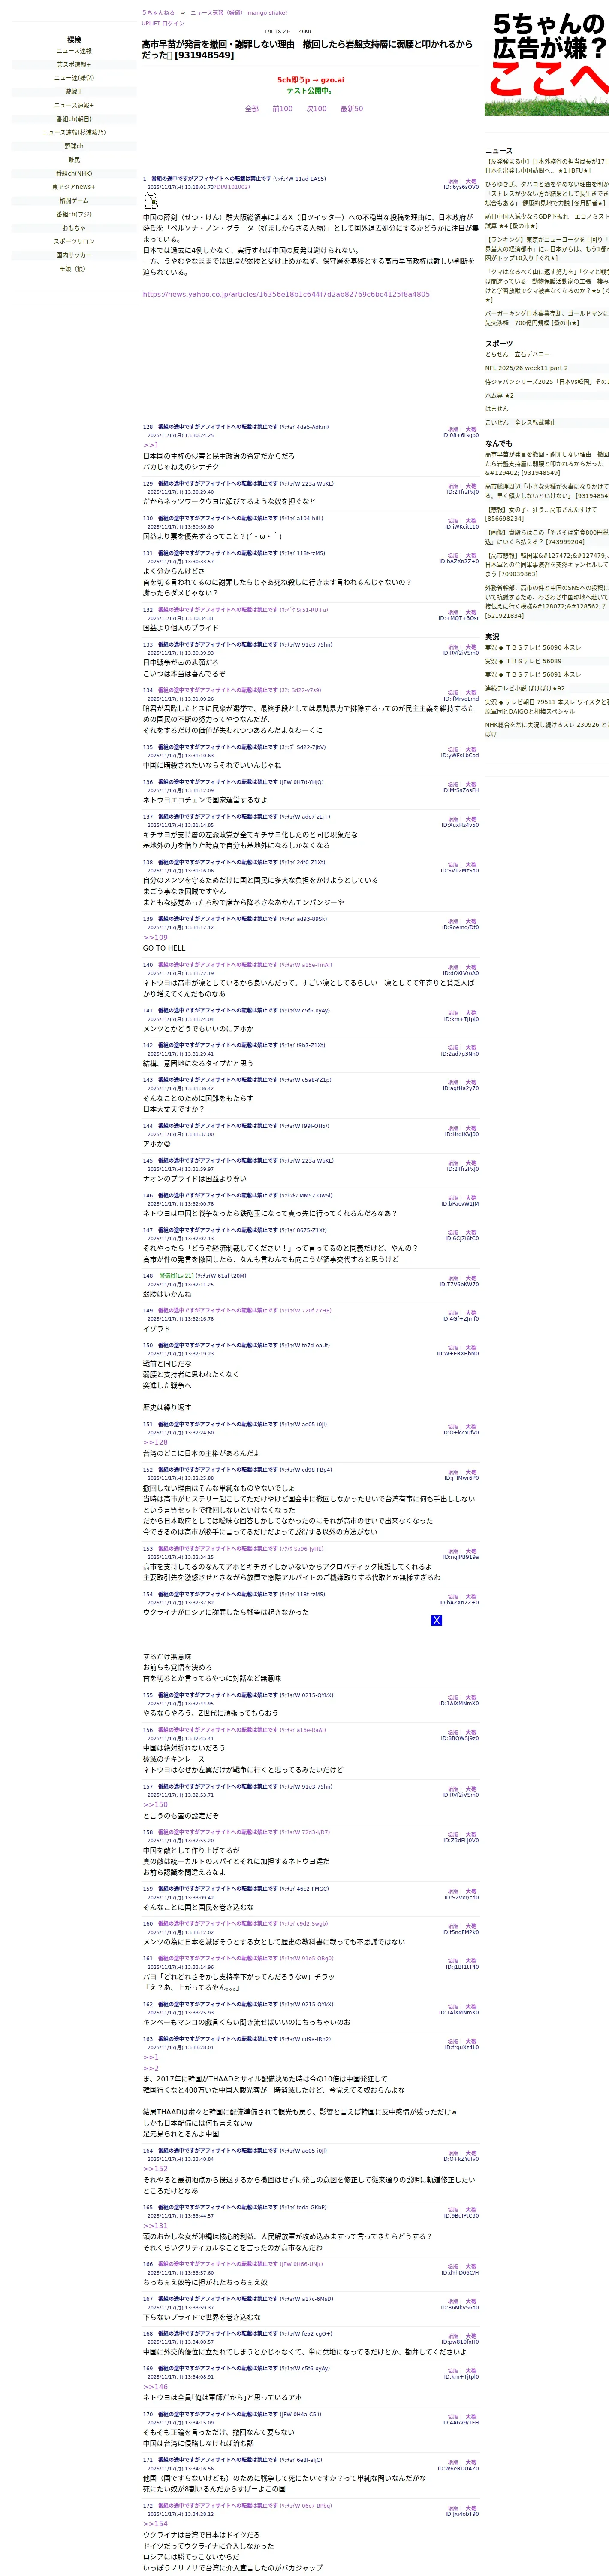The height and width of the screenshot is (2576, 609).
Task: Open ひろゆき氏、タバコと酒 news thread
Action: [547, 194]
